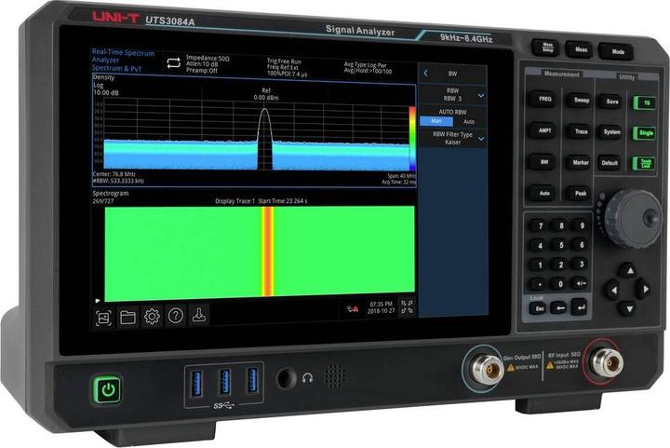Push the Default key
This screenshot has width=670, height=448.
[610, 163]
